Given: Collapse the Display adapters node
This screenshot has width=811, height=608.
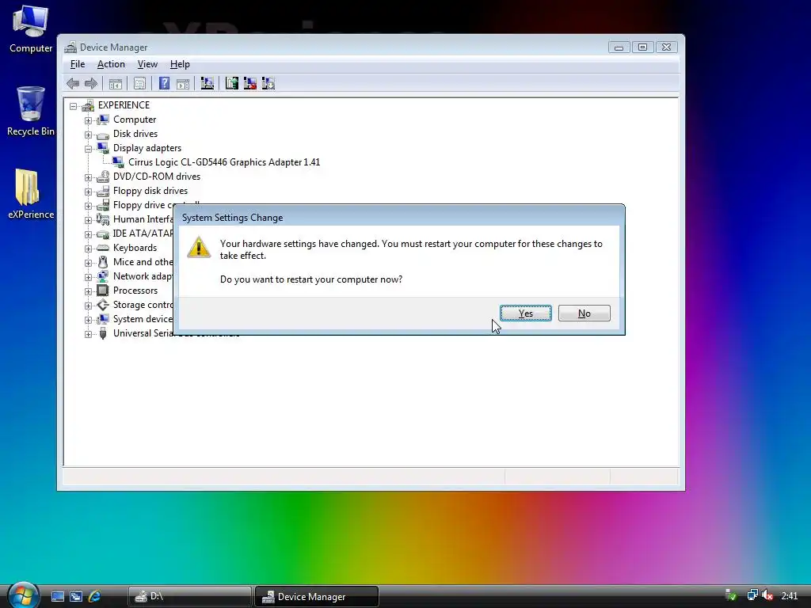Looking at the screenshot, I should tap(89, 149).
